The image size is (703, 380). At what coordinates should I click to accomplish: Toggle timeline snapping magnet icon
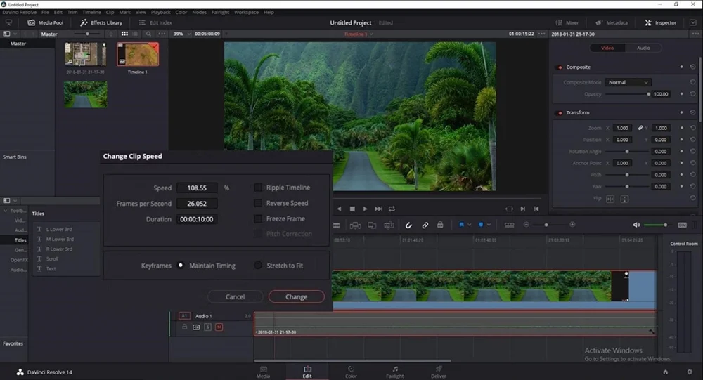408,225
